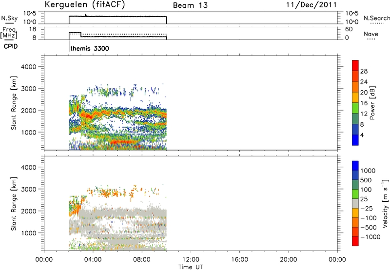Click the red segment of Power color bar
390x270 pixels.
[355, 65]
